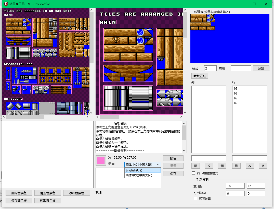Screen dimensions: 274x209
Task: Click the line 鼠标左键选择颜色。
Action: pyautogui.click(x=109, y=139)
